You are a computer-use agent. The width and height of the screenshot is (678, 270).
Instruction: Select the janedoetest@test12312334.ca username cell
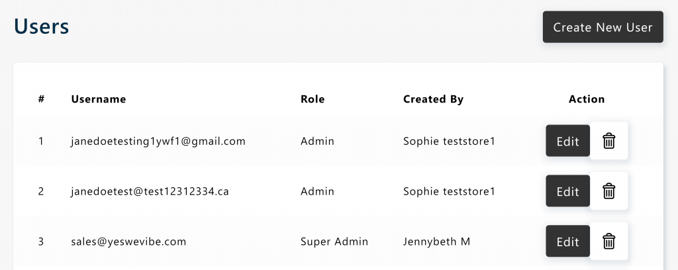(x=150, y=191)
